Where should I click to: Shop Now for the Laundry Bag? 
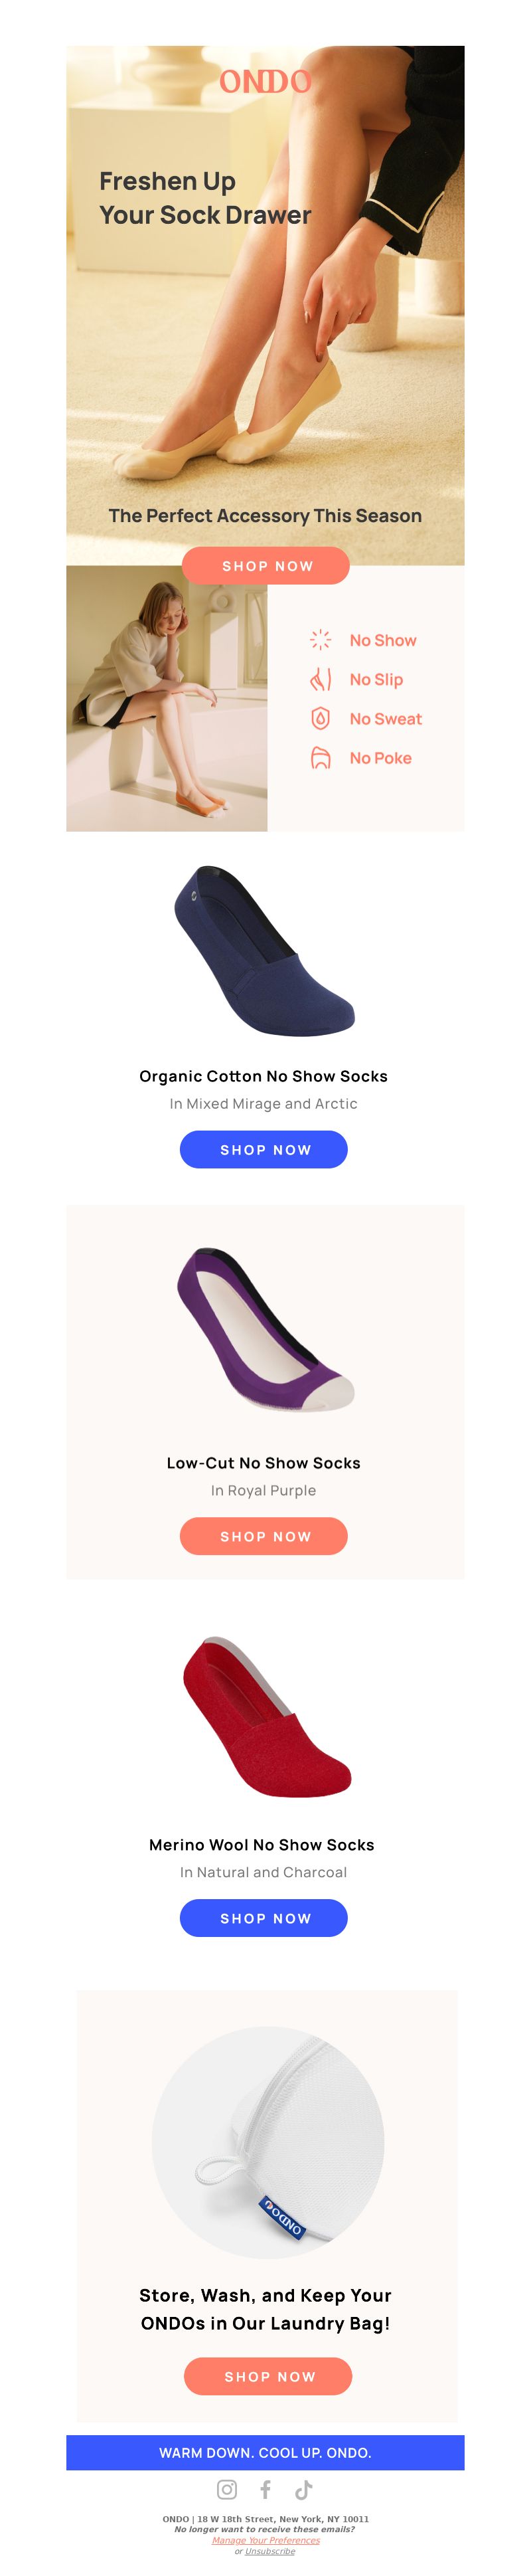tap(268, 2376)
